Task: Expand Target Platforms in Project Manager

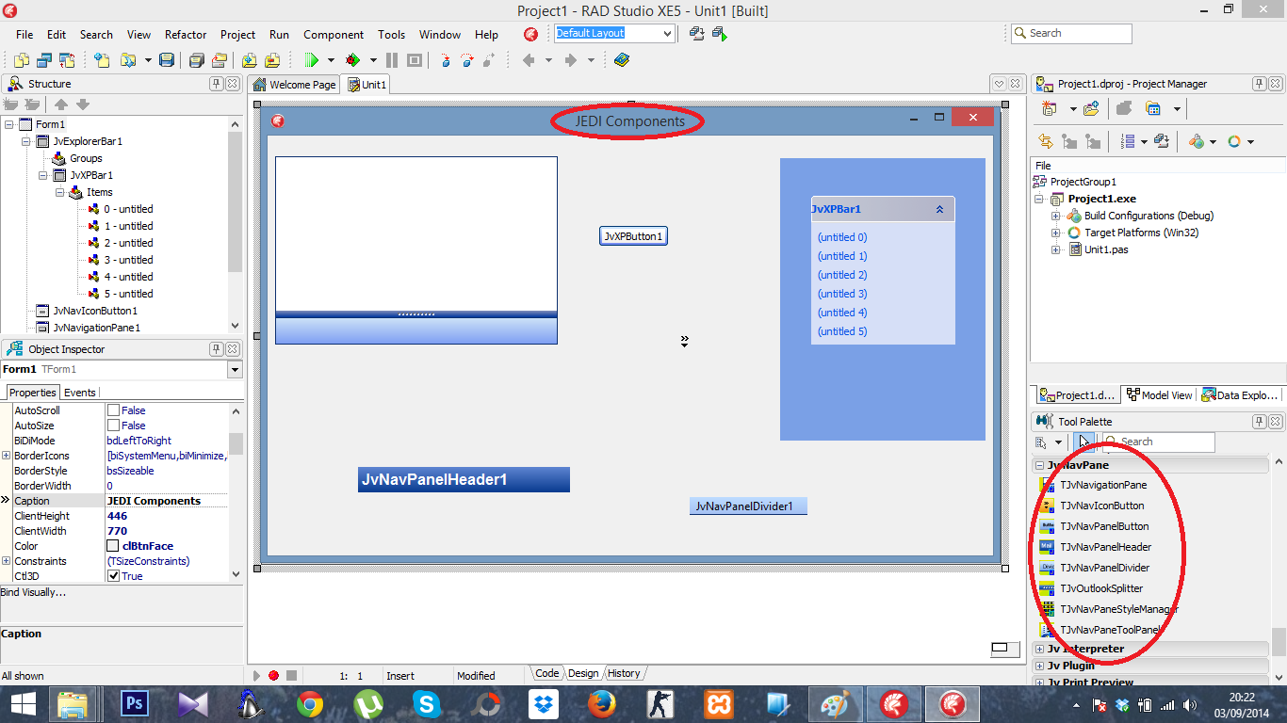Action: [x=1055, y=233]
